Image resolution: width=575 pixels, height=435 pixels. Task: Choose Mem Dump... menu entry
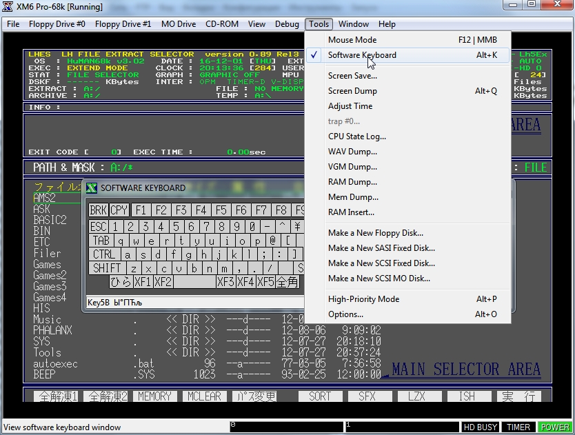click(407, 197)
